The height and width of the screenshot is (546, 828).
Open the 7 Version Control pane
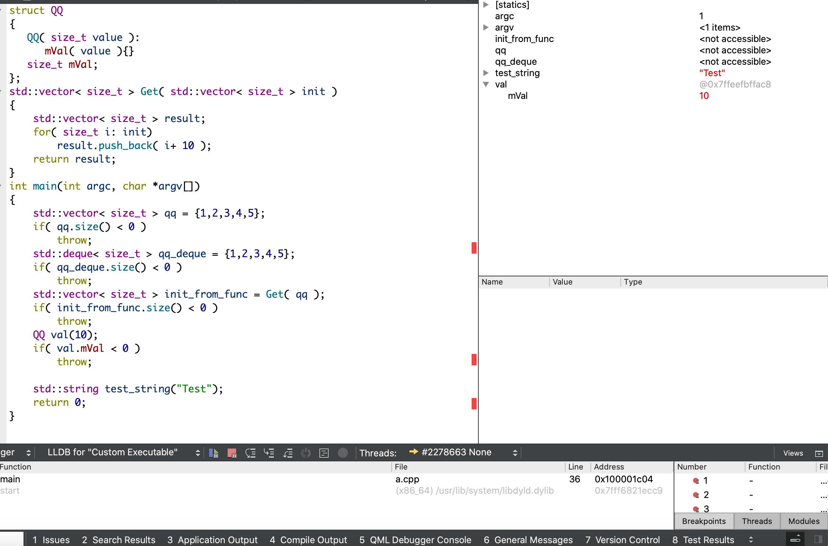pos(622,540)
